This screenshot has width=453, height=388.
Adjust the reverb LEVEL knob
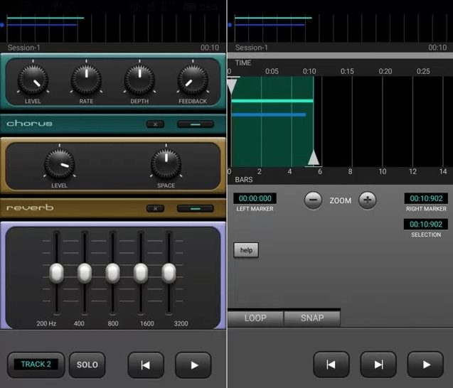(60, 164)
